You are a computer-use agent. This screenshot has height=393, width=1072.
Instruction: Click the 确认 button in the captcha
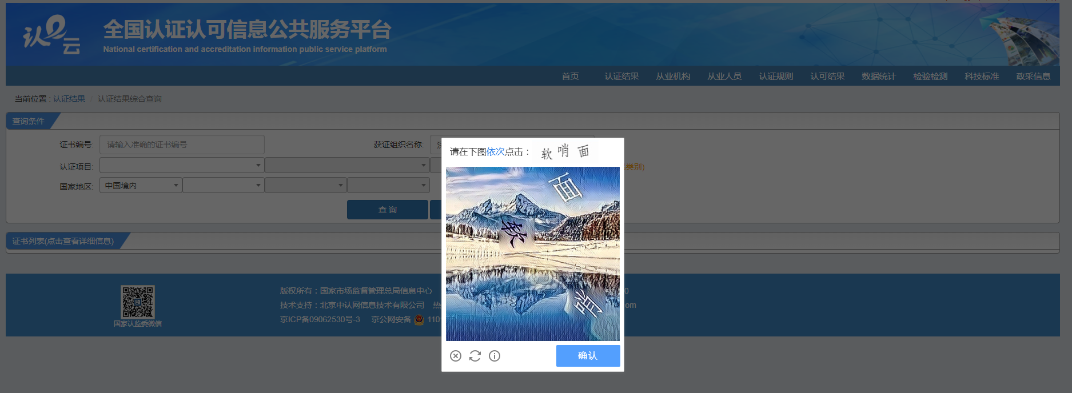click(588, 356)
